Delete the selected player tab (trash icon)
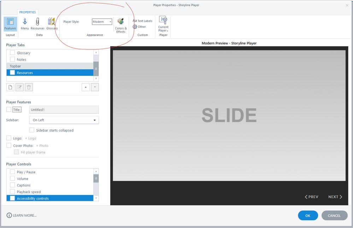Image resolution: width=353 pixels, height=228 pixels. [29, 87]
